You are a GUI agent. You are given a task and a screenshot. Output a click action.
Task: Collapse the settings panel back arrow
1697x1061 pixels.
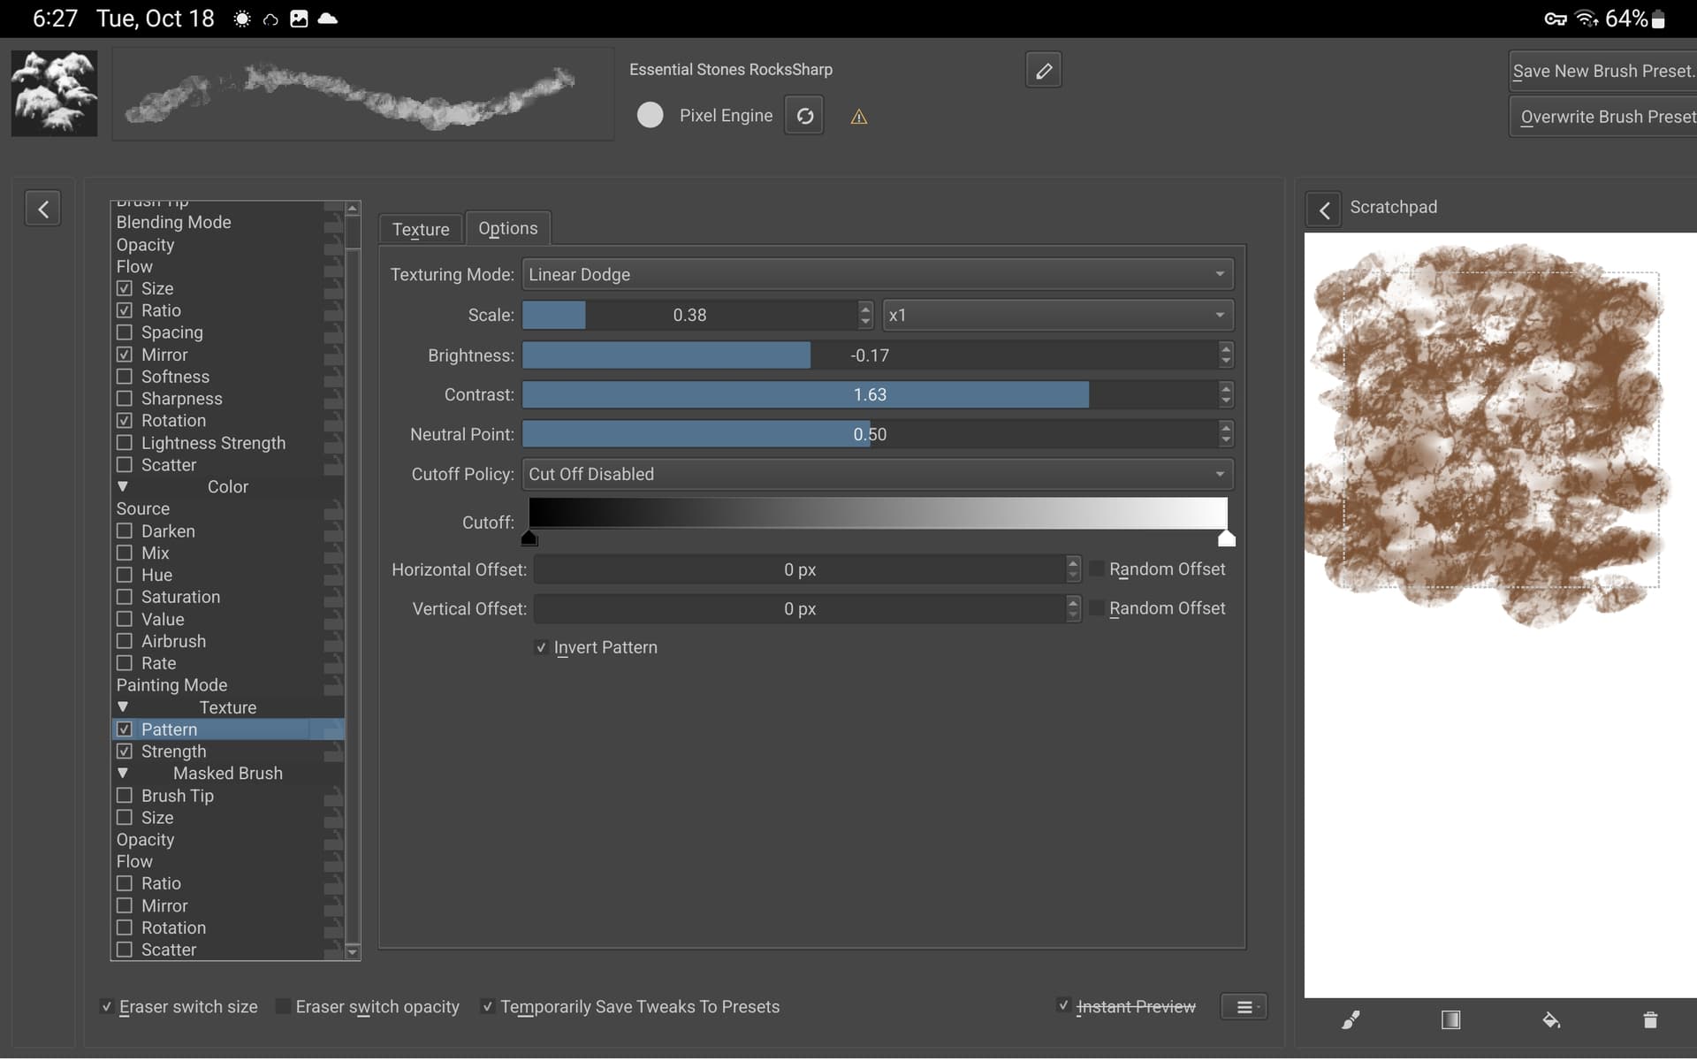[x=42, y=209]
